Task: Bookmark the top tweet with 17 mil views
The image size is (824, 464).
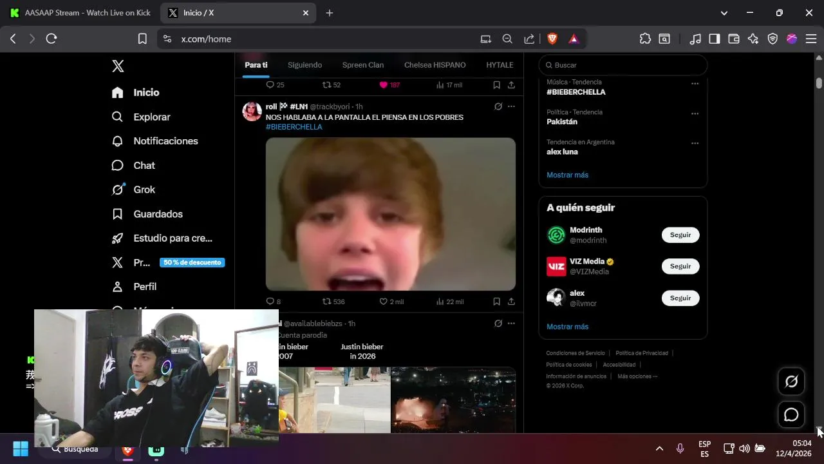Action: [x=496, y=85]
